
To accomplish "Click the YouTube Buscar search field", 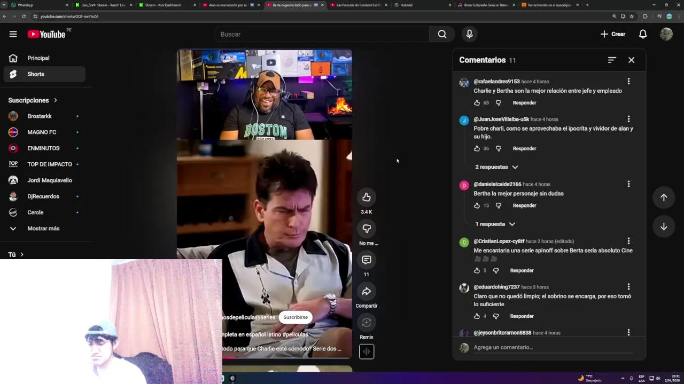I will coord(322,34).
